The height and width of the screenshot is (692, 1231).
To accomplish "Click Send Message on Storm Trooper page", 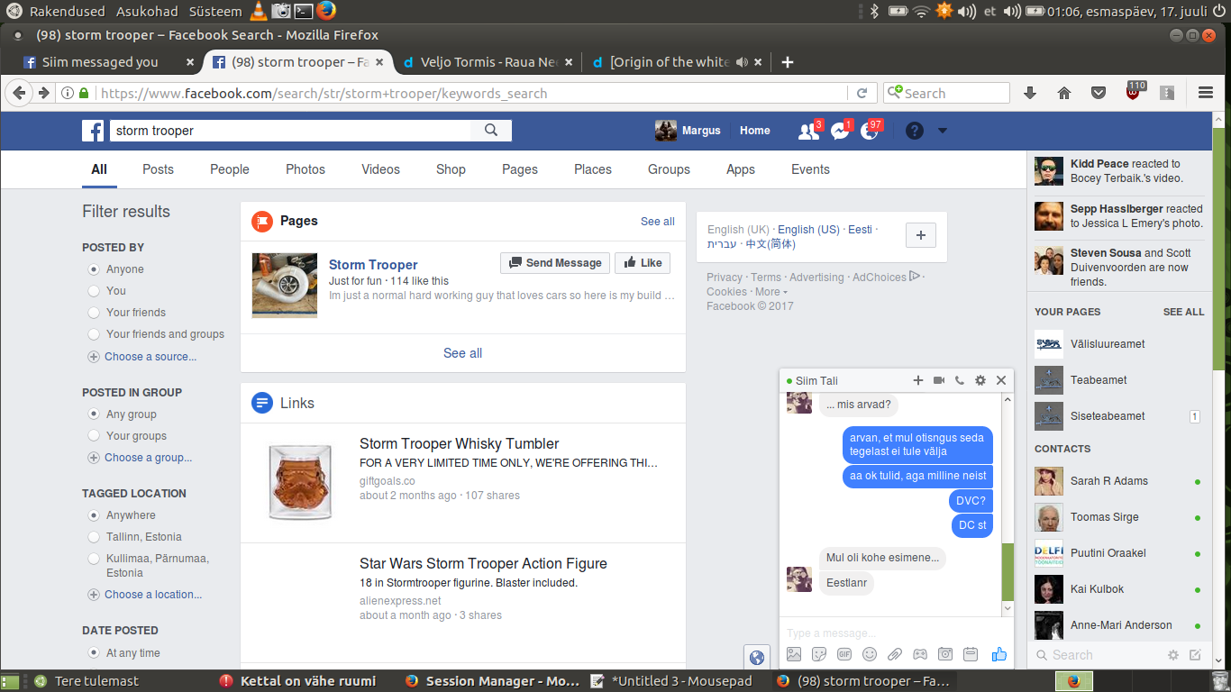I will [x=555, y=263].
